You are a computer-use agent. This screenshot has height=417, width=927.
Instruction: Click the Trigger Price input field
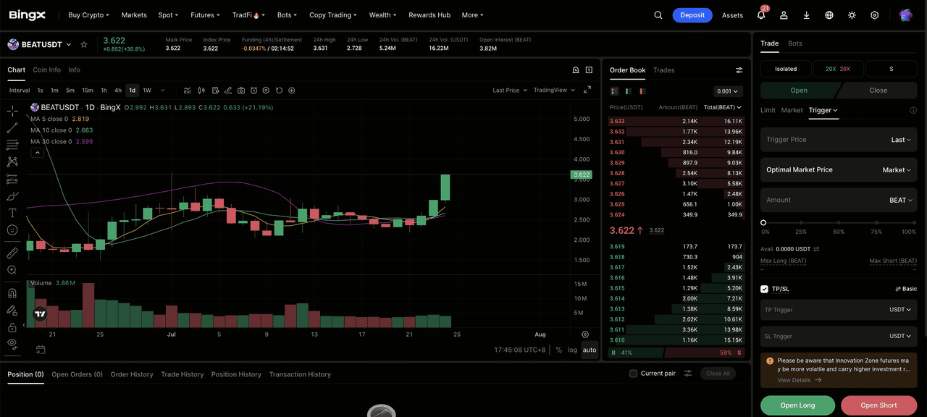pyautogui.click(x=823, y=140)
